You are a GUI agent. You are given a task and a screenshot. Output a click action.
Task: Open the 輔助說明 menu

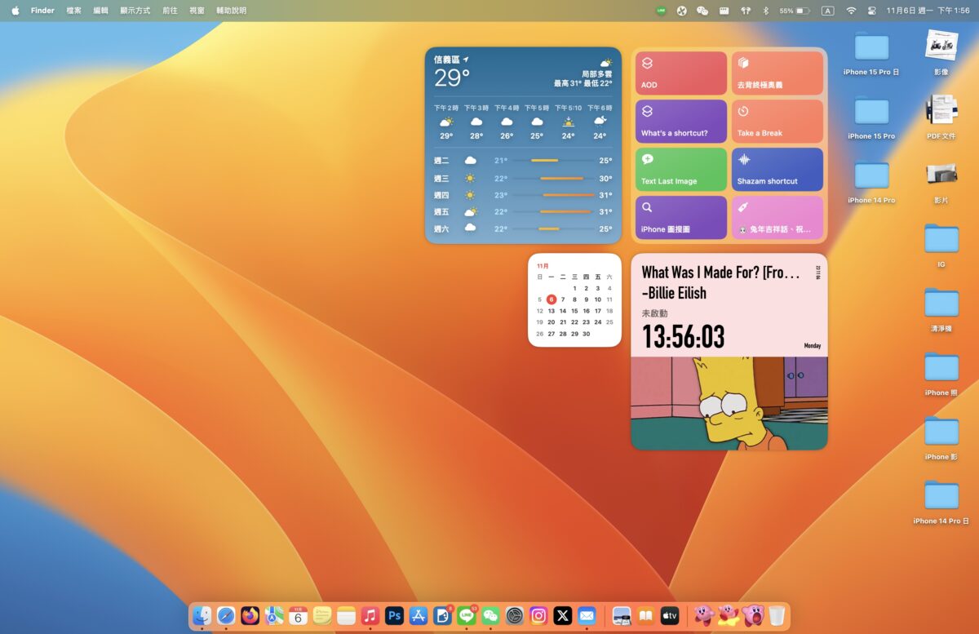tap(231, 11)
